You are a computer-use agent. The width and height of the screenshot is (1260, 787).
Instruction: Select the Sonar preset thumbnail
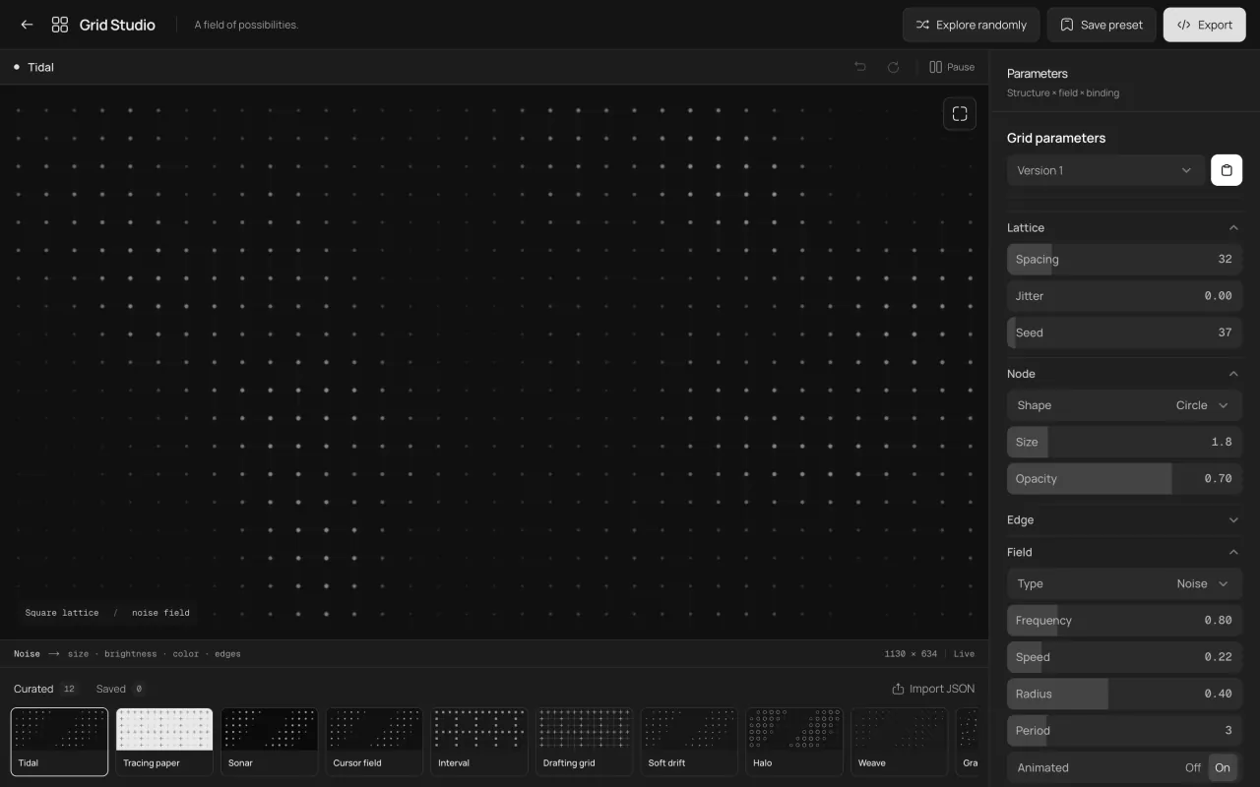[270, 742]
